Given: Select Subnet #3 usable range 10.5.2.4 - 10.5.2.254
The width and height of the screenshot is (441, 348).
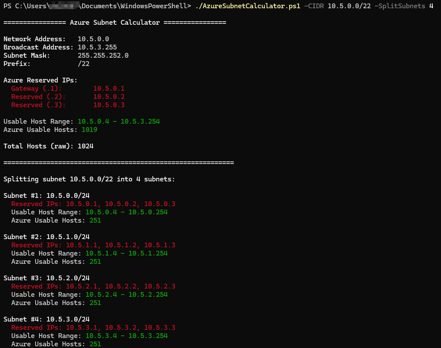Looking at the screenshot, I should pos(126,295).
